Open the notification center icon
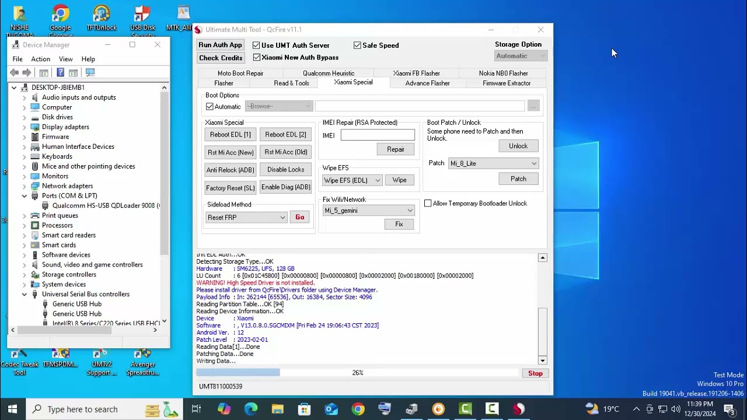 729,409
